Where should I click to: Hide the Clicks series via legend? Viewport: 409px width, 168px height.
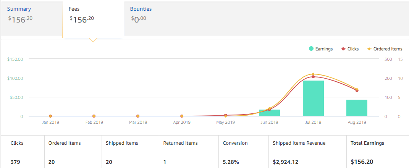coord(350,49)
